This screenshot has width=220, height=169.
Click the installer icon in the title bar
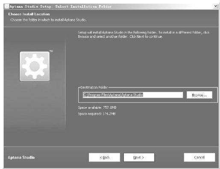(x=7, y=6)
